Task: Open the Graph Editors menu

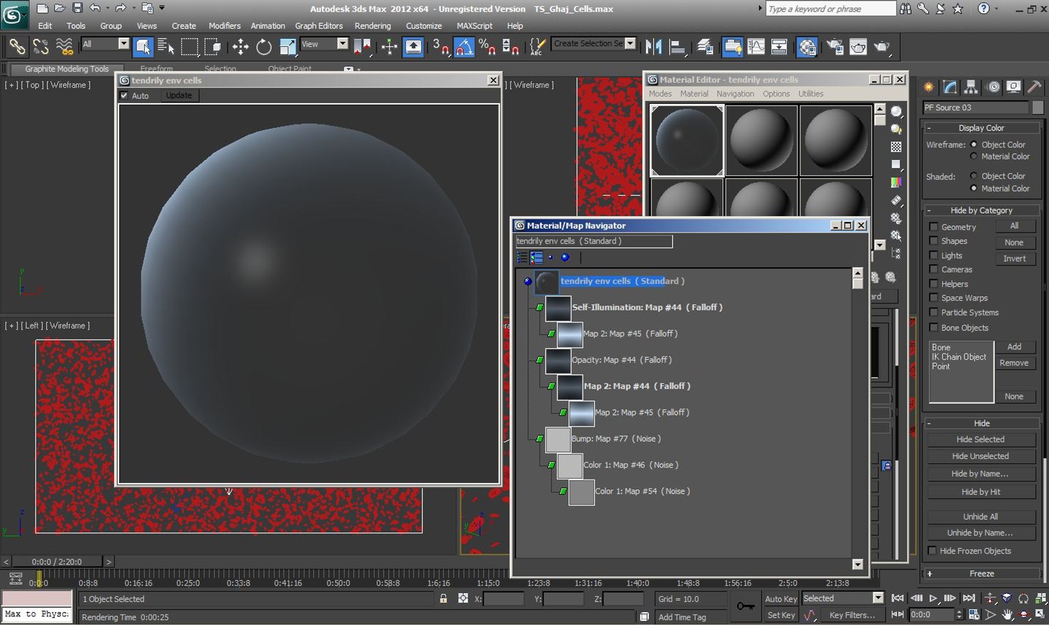Action: click(319, 26)
